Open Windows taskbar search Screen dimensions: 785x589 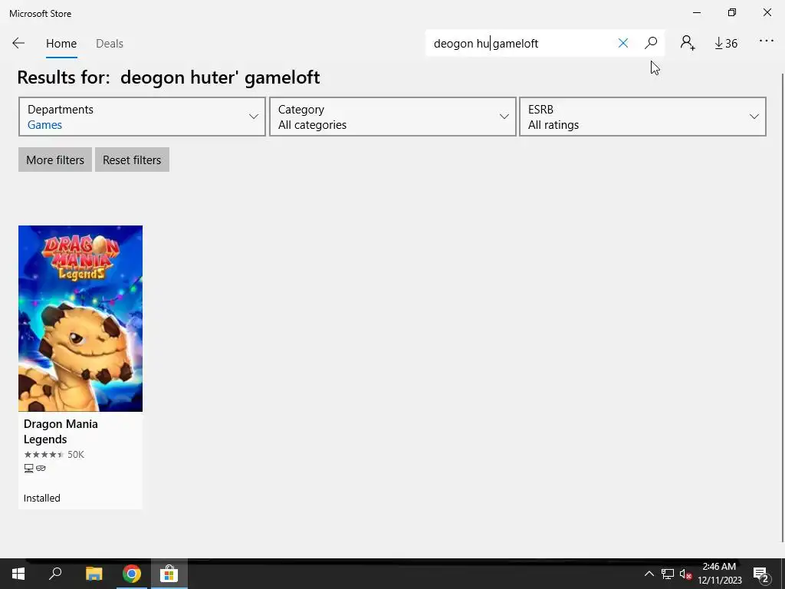pyautogui.click(x=55, y=574)
